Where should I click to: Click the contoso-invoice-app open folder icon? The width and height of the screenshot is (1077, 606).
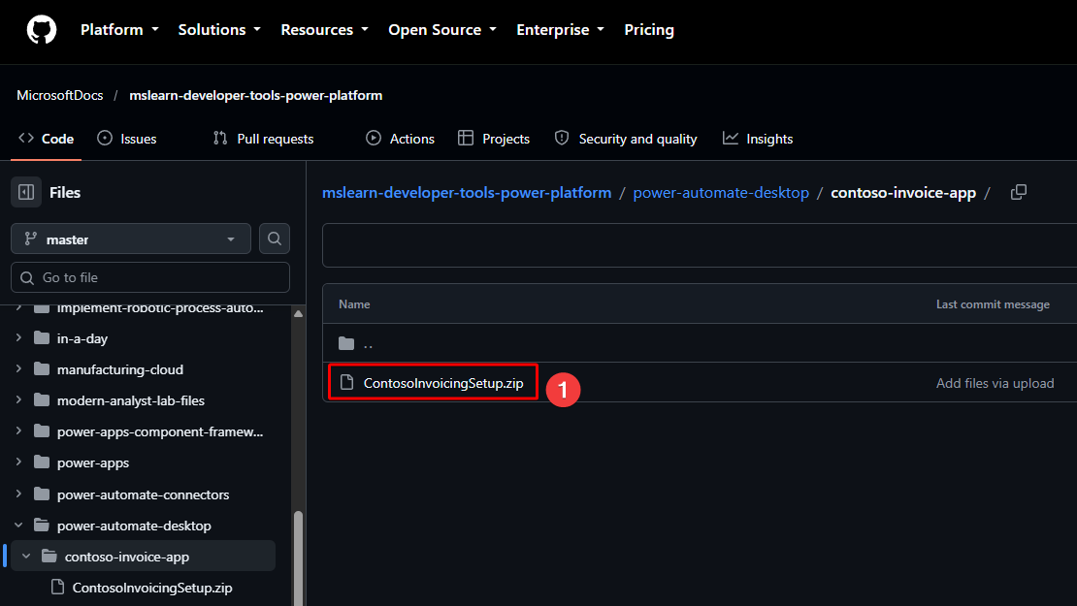tap(49, 557)
